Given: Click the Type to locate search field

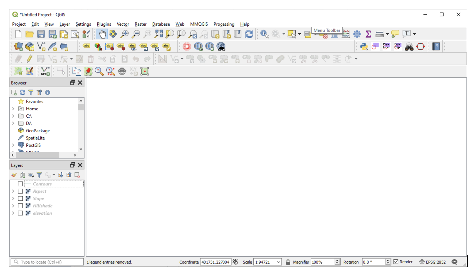Looking at the screenshot, I should click(x=47, y=262).
